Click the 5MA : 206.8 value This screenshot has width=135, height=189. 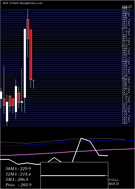[x=17, y=180]
